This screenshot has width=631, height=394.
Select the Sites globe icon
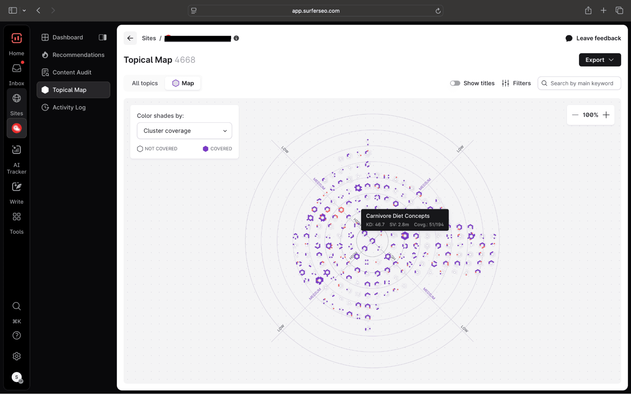[16, 98]
